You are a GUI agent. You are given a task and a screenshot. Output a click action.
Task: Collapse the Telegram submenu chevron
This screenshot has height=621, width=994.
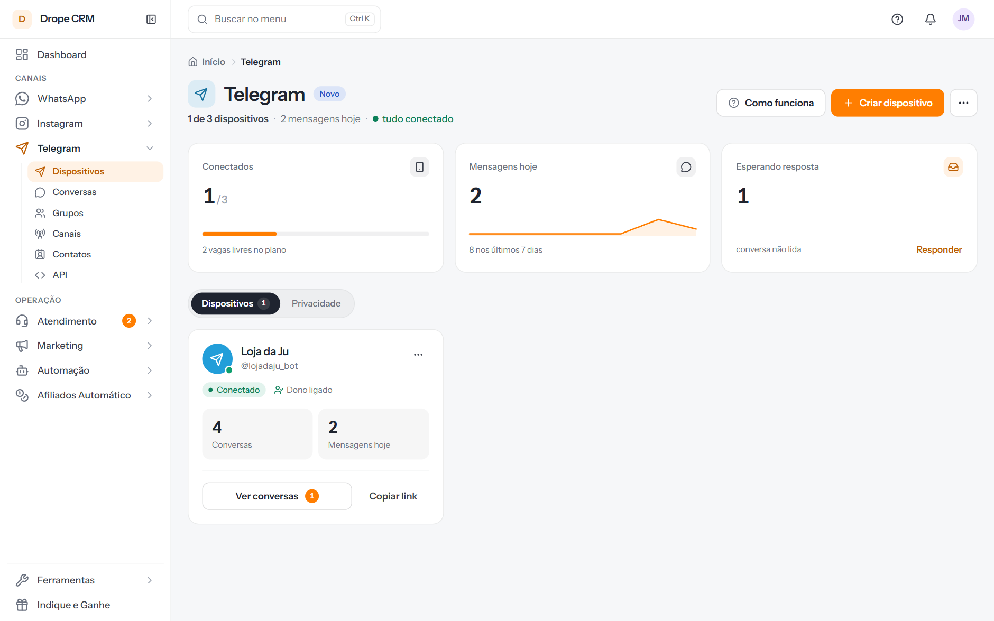click(150, 149)
